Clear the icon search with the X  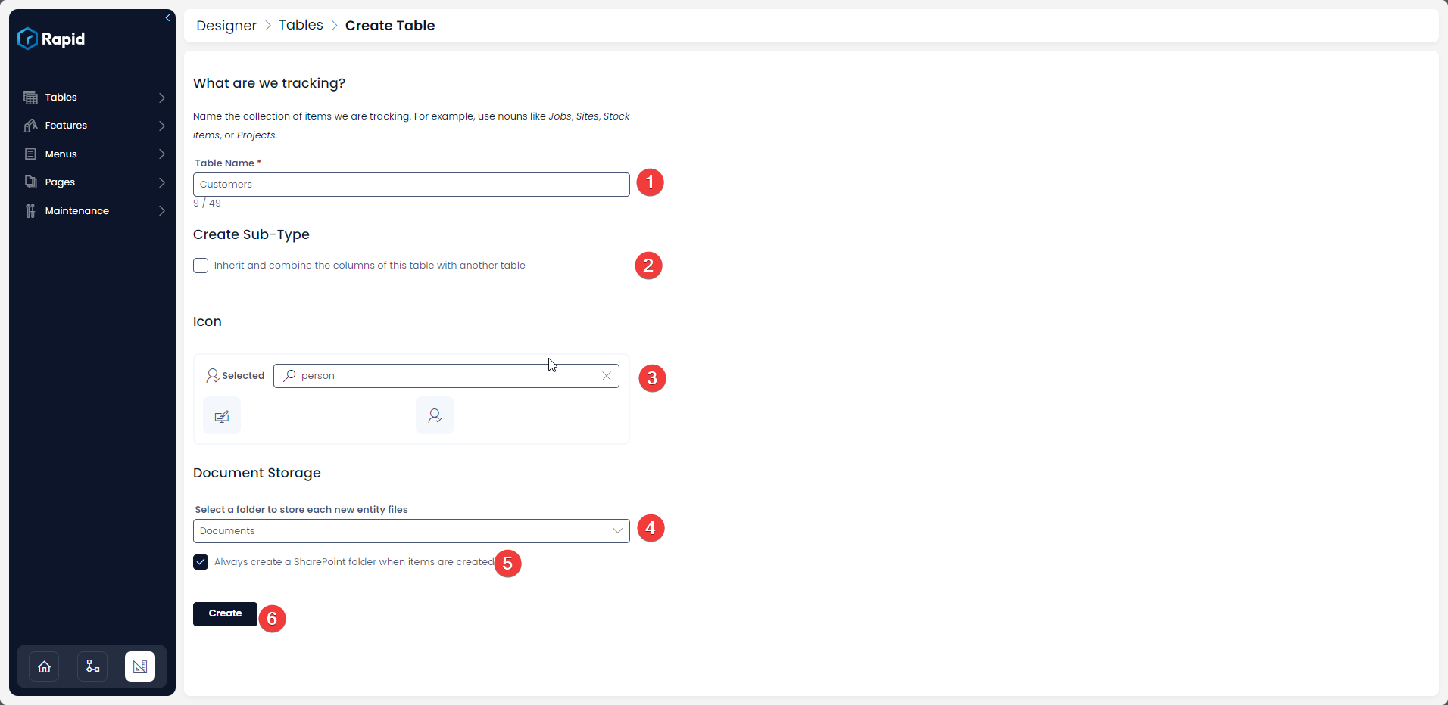[607, 376]
